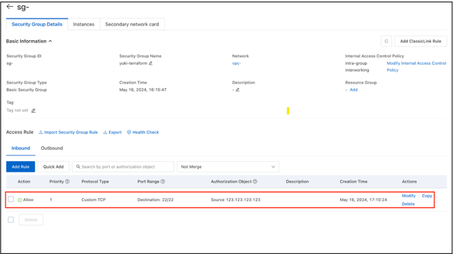Edit description pencil icon
The height and width of the screenshot is (254, 454).
(238, 90)
